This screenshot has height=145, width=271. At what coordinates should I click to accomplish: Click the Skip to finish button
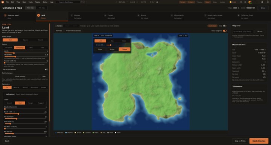click(x=240, y=141)
